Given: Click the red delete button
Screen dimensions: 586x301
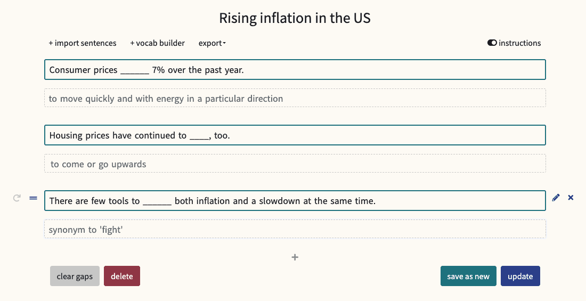Looking at the screenshot, I should coord(122,276).
